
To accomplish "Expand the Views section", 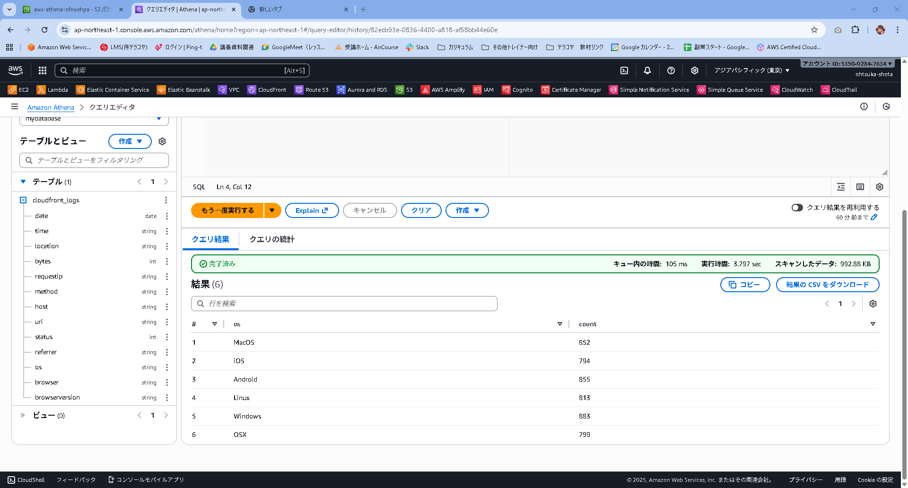I will 23,415.
